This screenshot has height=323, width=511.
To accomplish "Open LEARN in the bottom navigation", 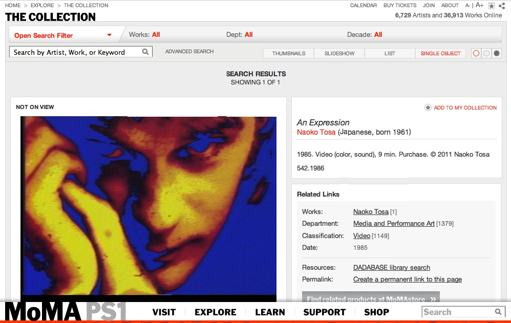I will coord(270,312).
